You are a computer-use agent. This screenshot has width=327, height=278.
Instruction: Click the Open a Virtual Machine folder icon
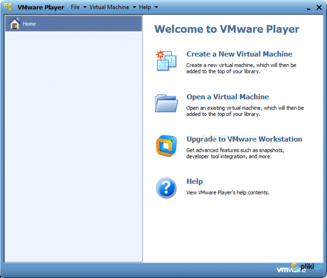click(x=166, y=103)
